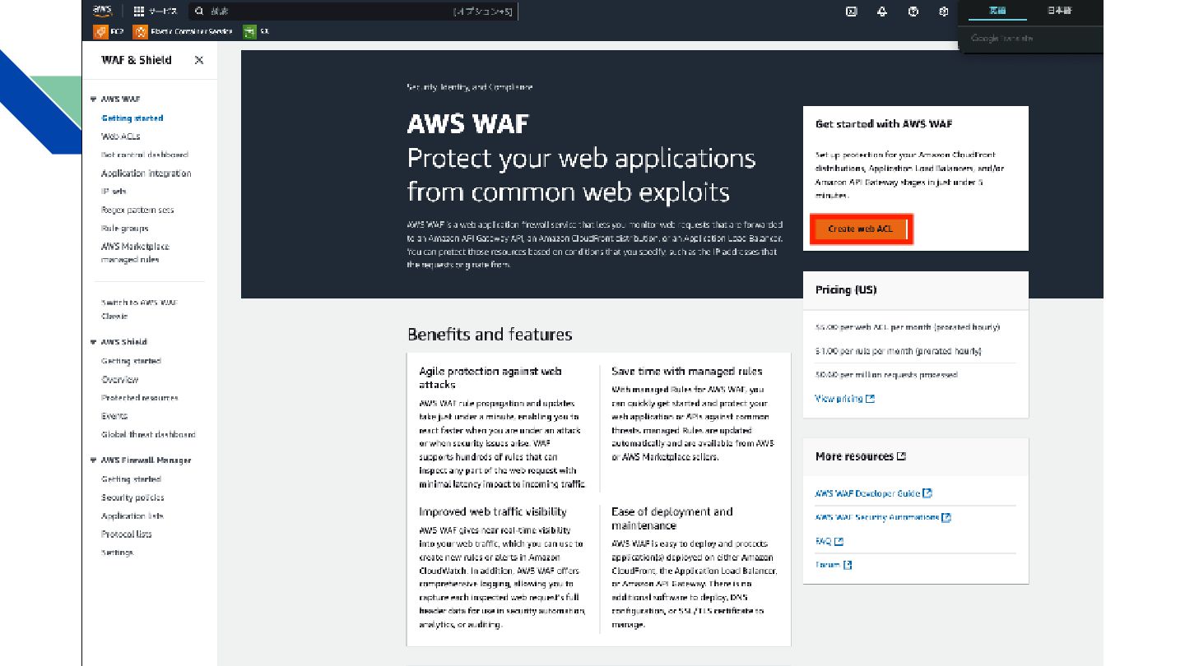This screenshot has height=666, width=1185.
Task: Select Getting started under Firewall Manager
Action: coord(132,479)
